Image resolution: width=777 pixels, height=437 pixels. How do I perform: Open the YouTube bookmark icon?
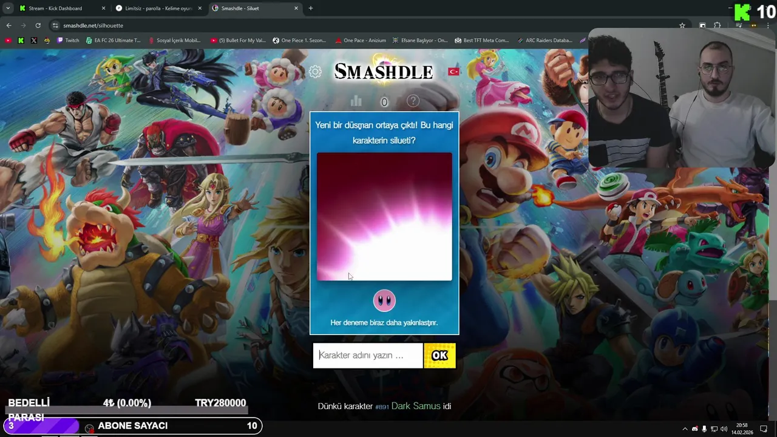(8, 41)
